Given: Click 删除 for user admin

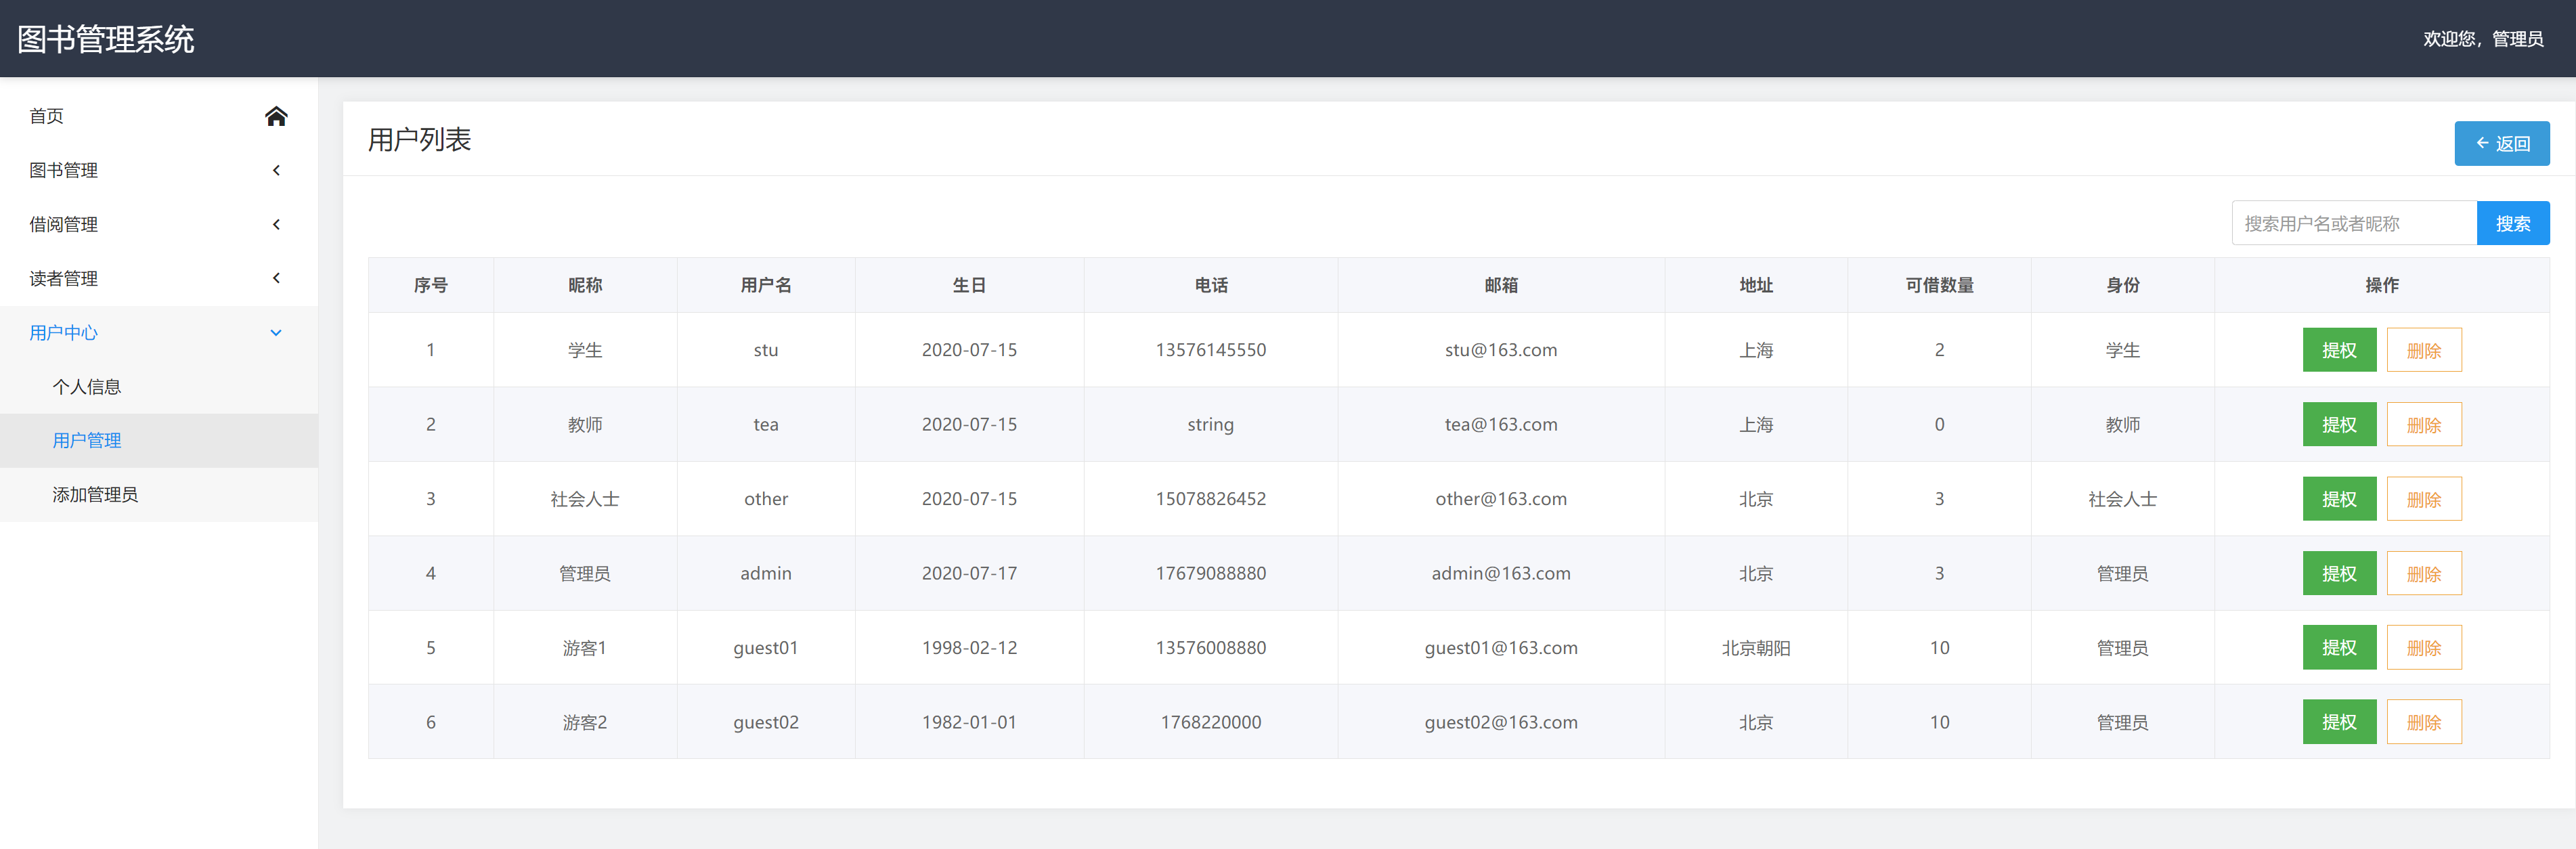Looking at the screenshot, I should pos(2424,574).
